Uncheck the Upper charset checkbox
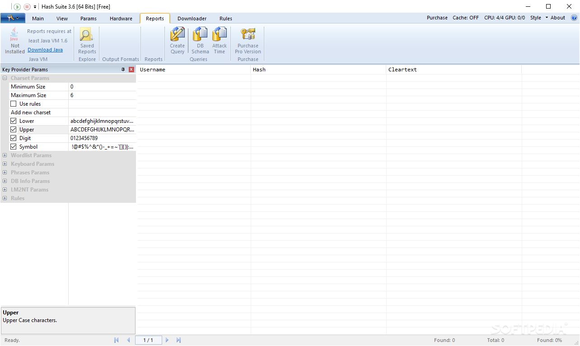 pos(14,130)
